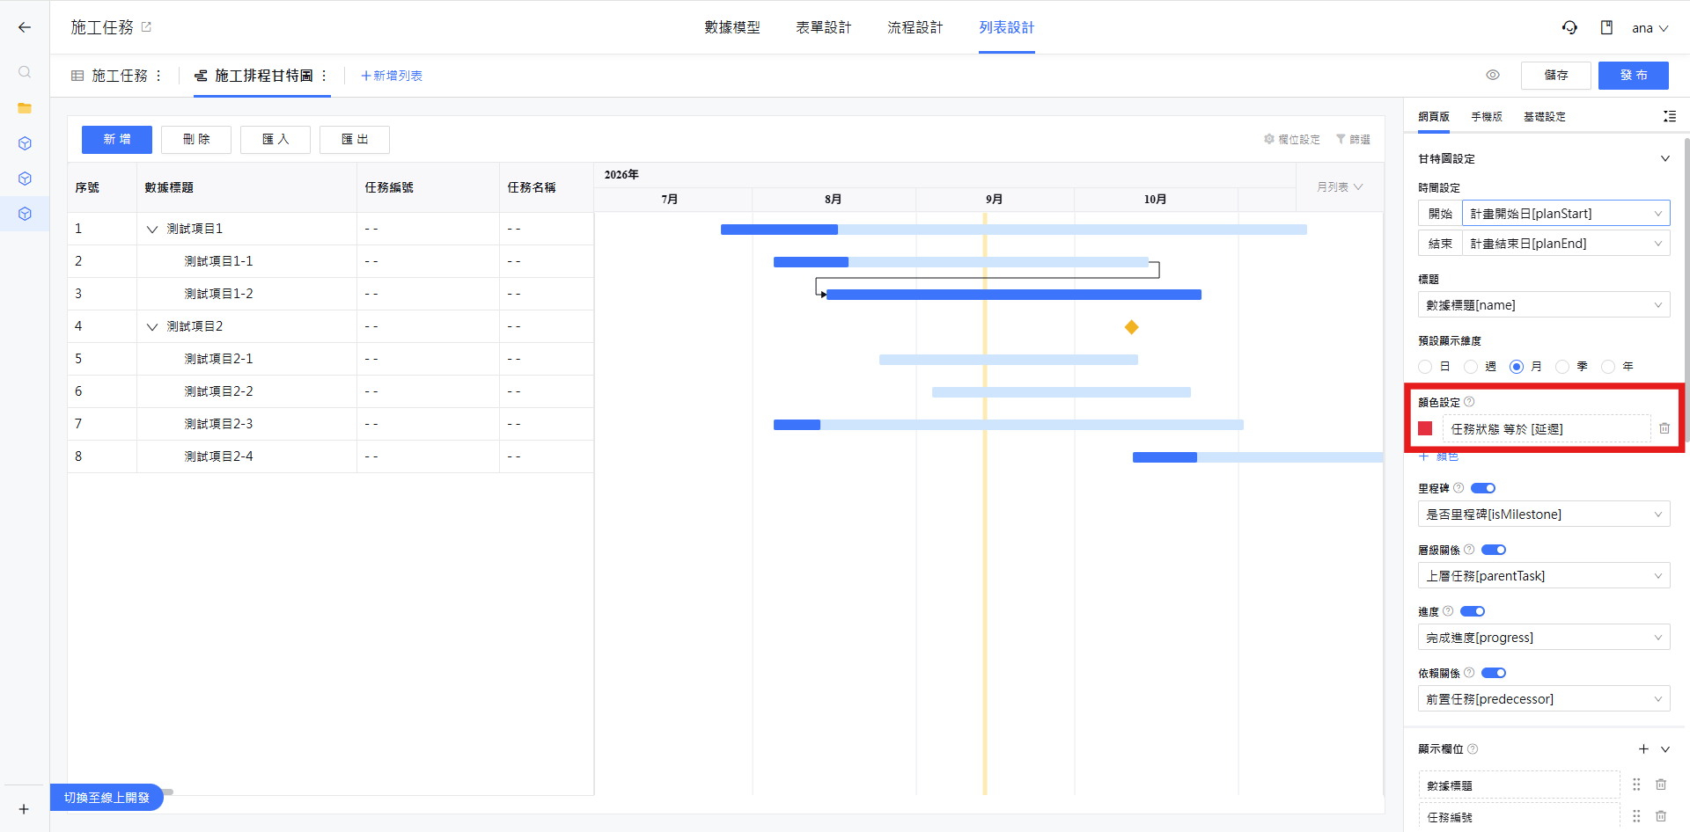Open the headset support icon
The height and width of the screenshot is (832, 1690).
tap(1569, 27)
